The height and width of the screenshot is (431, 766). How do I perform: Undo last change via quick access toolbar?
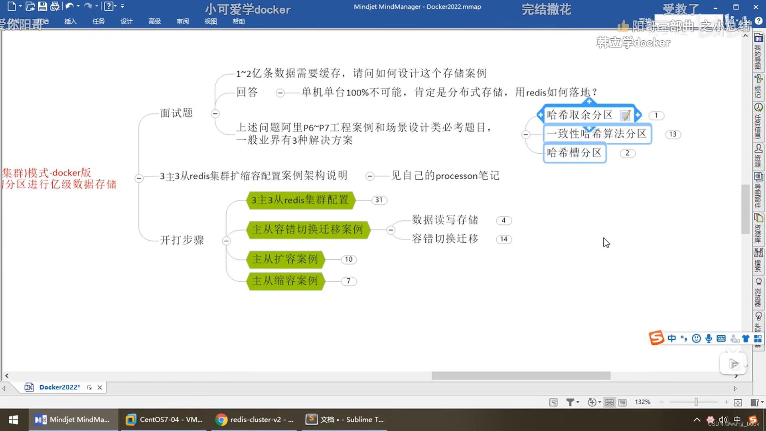(x=69, y=6)
